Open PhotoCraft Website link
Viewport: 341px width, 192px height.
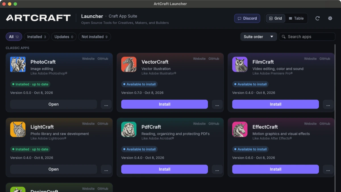[88, 59]
